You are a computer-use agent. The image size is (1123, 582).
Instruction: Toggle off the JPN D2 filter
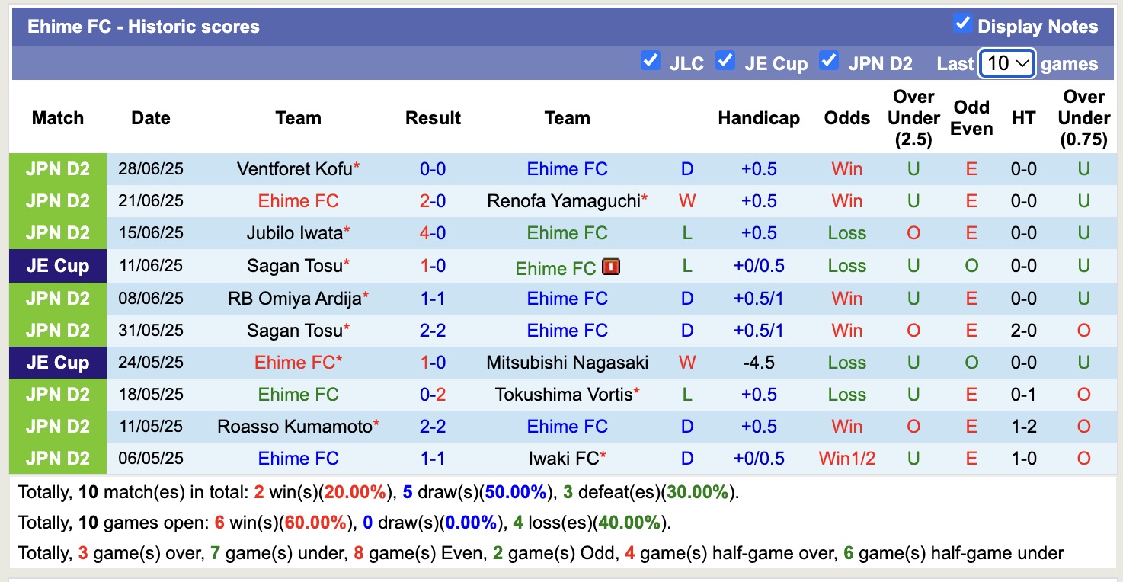[828, 60]
